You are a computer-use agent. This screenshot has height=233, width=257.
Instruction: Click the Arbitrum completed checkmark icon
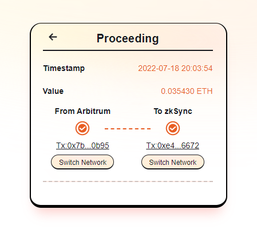tap(82, 128)
